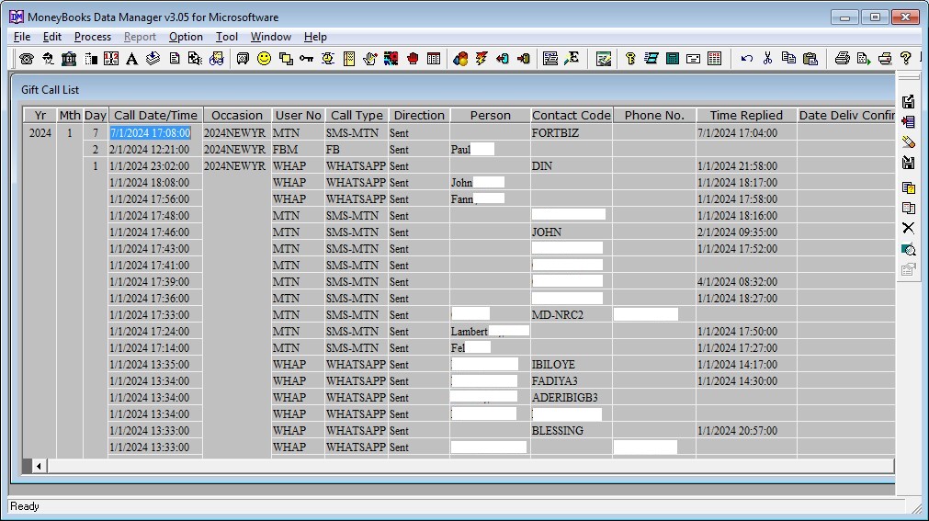Open the Tool menu
Image resolution: width=929 pixels, height=521 pixels.
coord(227,37)
